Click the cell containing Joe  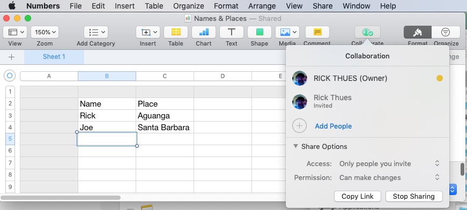107,127
